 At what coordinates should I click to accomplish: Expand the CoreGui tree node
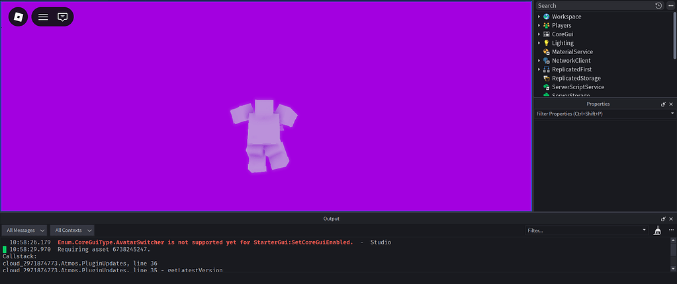(539, 34)
